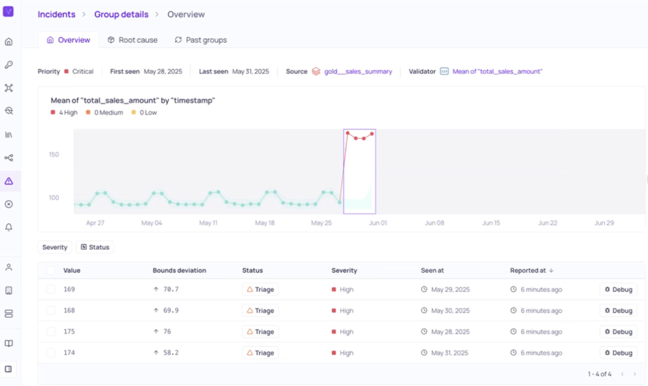Open the explore magnifier sidebar icon
The width and height of the screenshot is (648, 386).
coord(8,111)
